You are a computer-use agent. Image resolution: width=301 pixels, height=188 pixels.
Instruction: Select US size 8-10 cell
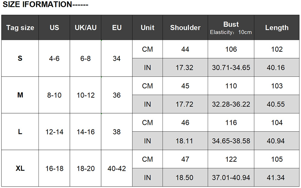coord(54,95)
